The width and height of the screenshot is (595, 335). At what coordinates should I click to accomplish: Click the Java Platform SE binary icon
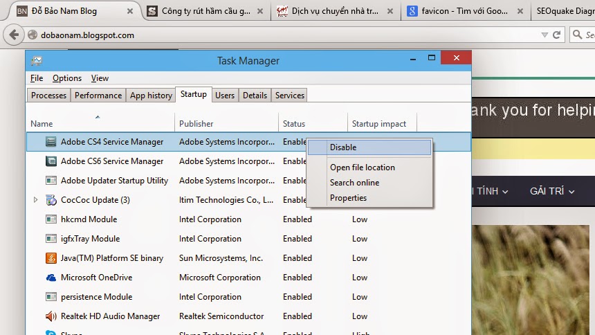click(x=51, y=258)
